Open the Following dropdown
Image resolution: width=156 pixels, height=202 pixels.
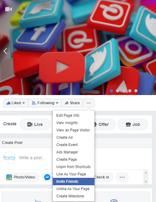45,103
